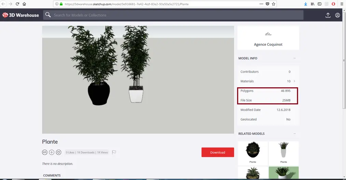This screenshot has height=180, width=346.
Task: Click the Modified Date 12.6.2018
Action: coord(283,110)
